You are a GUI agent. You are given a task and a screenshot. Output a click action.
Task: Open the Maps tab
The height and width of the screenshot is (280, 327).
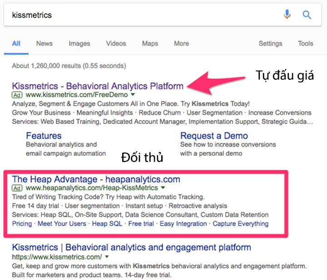coord(150,44)
